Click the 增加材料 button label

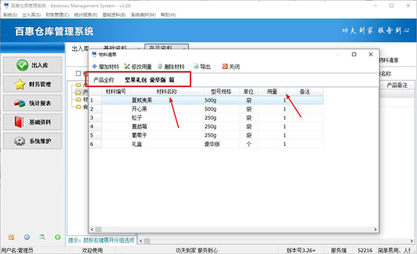pos(109,67)
